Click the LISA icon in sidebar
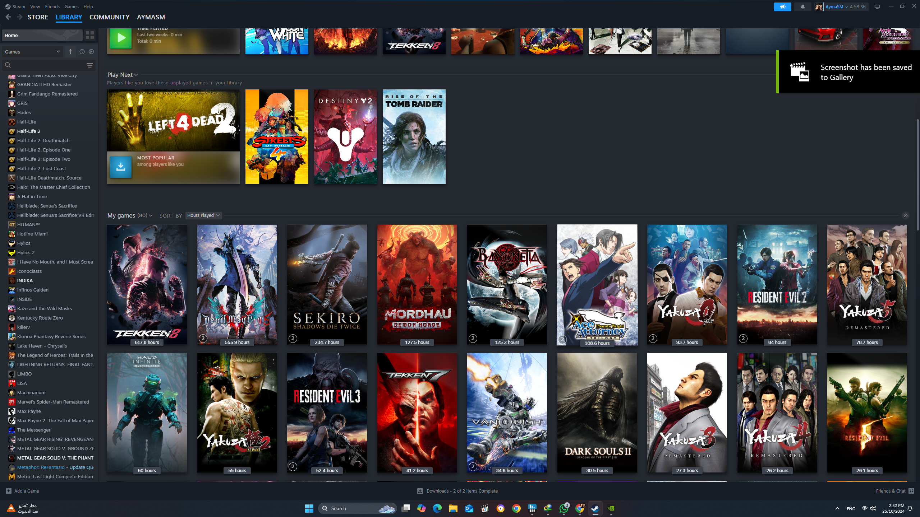 pos(12,383)
